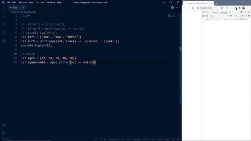Click the Chrome address bar URL
Viewport: 251px width, 141px height.
206,8
